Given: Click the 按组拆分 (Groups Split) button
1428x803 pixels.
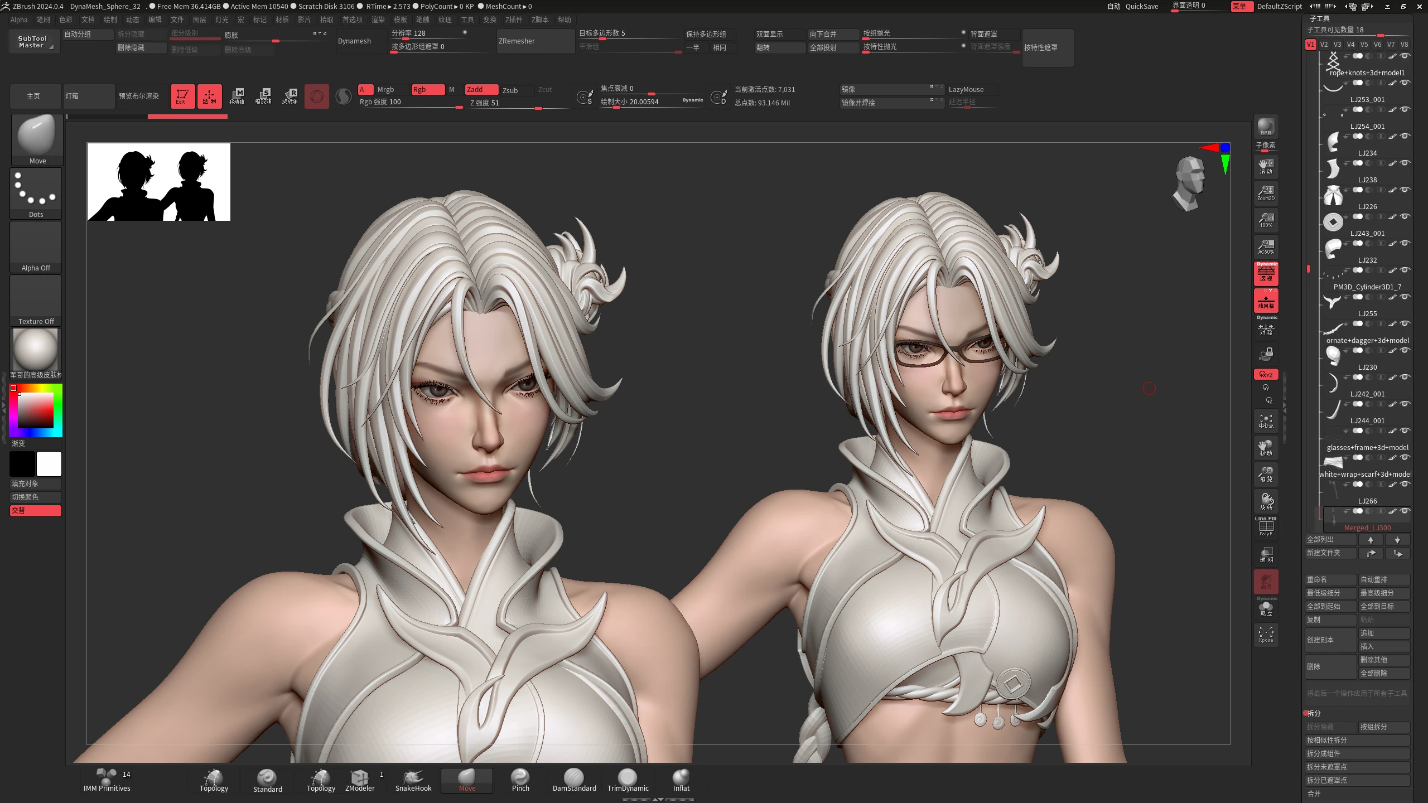Looking at the screenshot, I should [1384, 727].
